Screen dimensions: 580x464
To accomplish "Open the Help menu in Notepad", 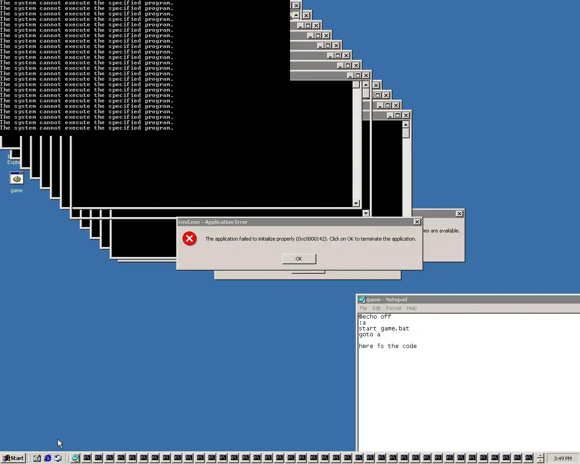I will [x=411, y=308].
